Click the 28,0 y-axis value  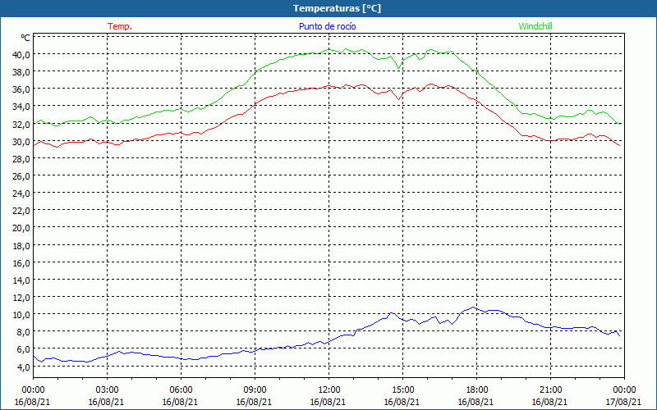click(x=22, y=159)
